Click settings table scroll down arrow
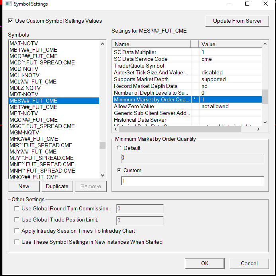276x276 pixels. [265, 122]
